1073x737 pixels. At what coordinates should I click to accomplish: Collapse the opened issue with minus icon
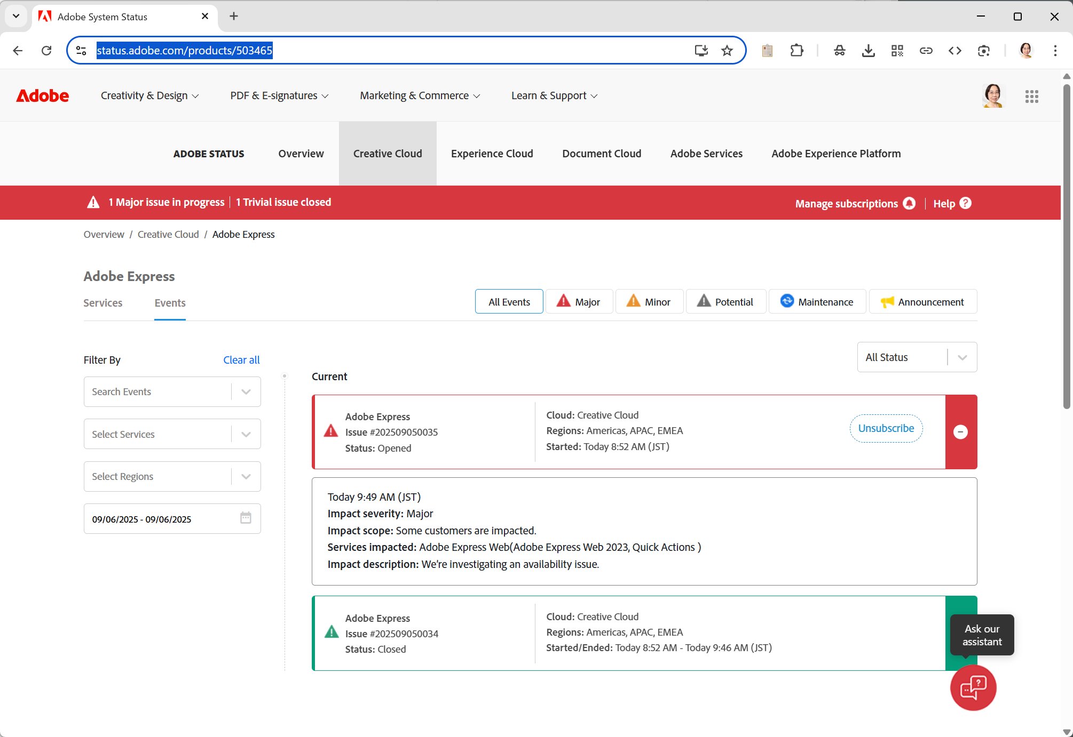point(960,432)
